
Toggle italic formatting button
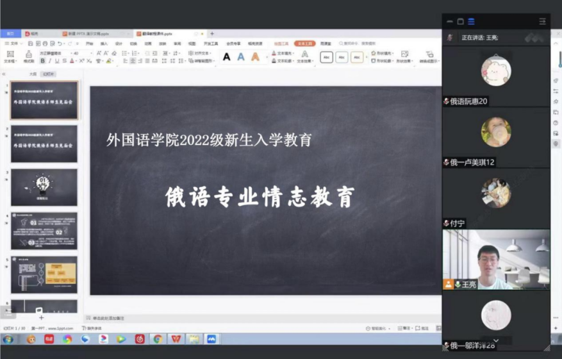point(50,61)
